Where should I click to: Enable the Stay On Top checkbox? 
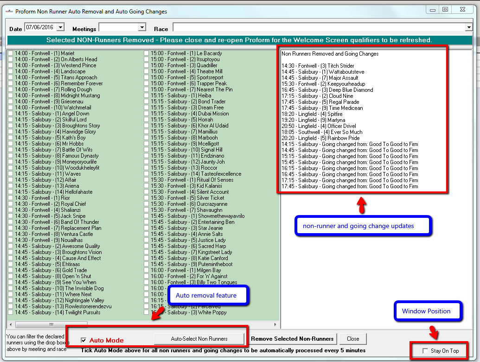425,351
